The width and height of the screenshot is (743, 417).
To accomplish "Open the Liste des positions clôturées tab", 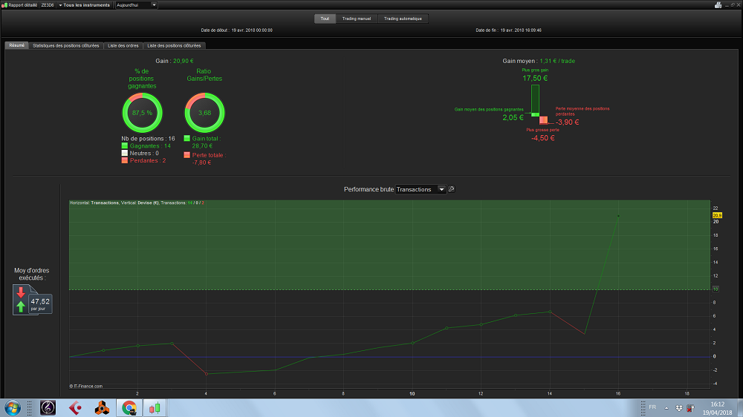I will click(174, 45).
